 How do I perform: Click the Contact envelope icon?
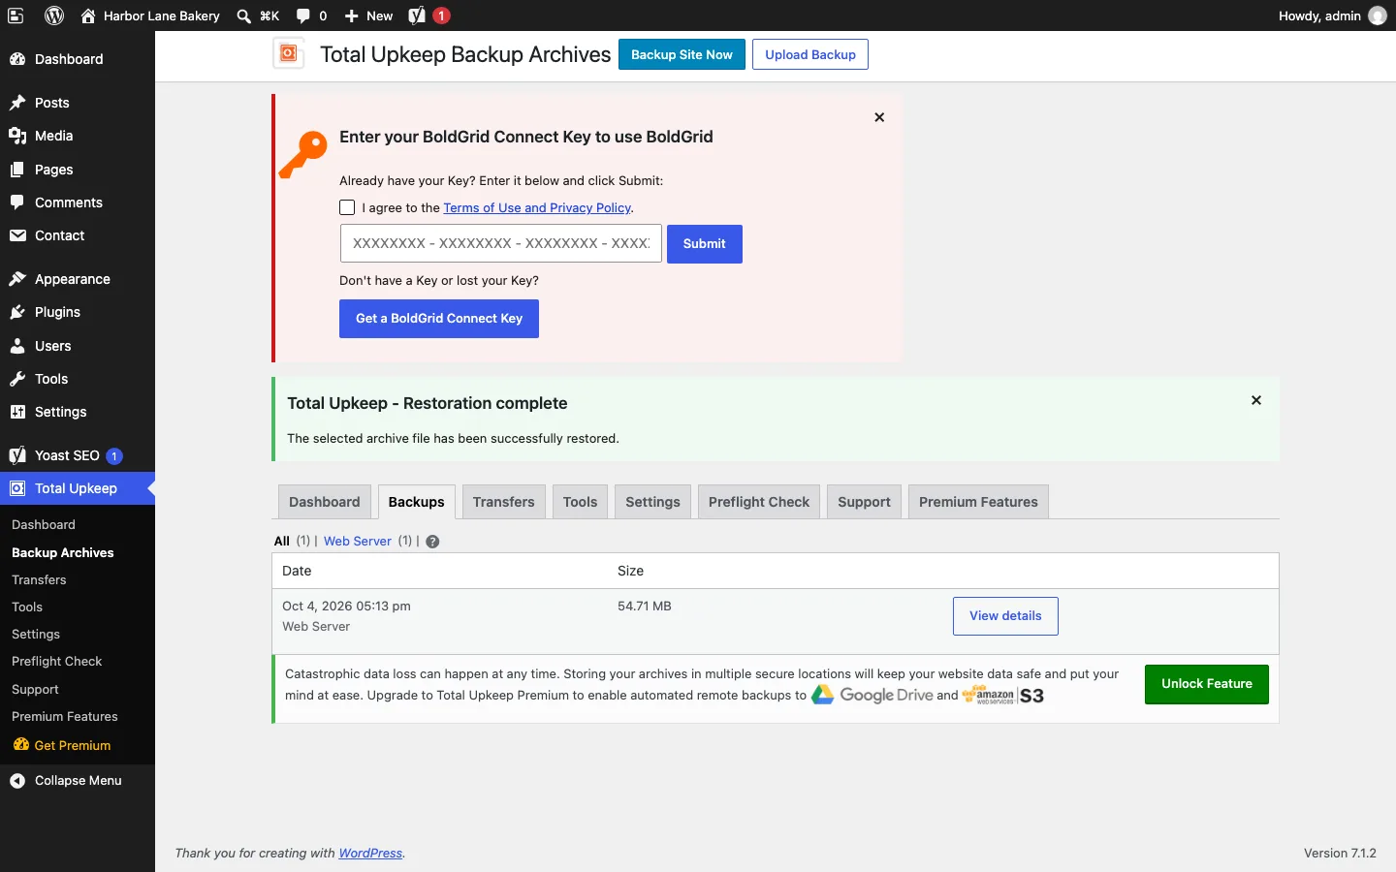click(17, 235)
